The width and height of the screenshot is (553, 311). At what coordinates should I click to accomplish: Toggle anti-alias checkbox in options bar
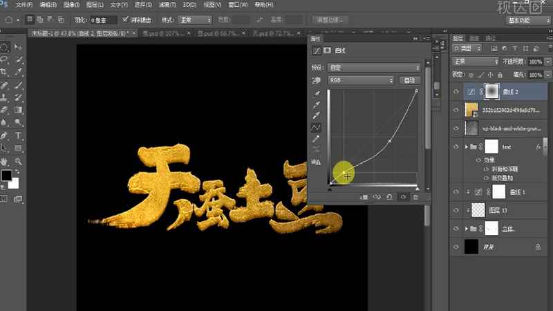[x=125, y=20]
